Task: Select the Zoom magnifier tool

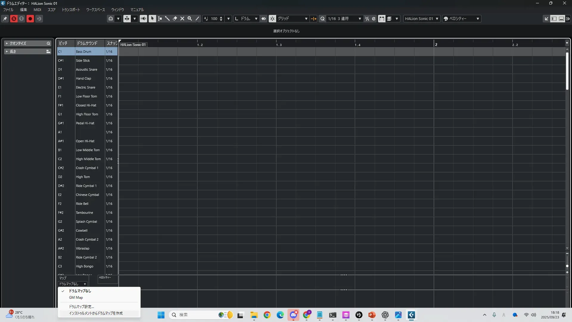Action: coord(190,18)
